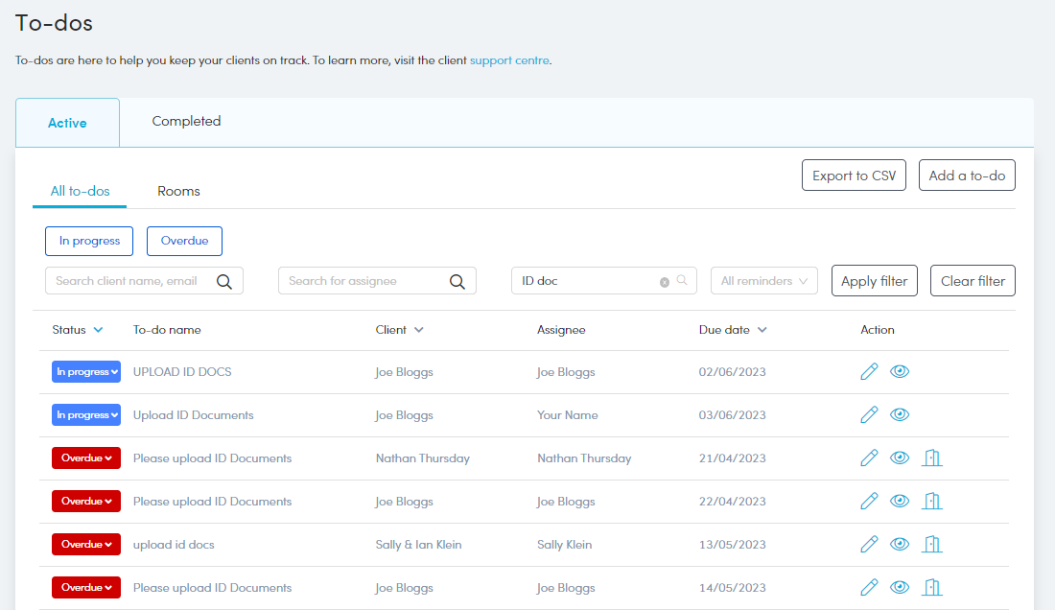Image resolution: width=1055 pixels, height=610 pixels.
Task: Click search magnifier in client name field
Action: pos(224,281)
